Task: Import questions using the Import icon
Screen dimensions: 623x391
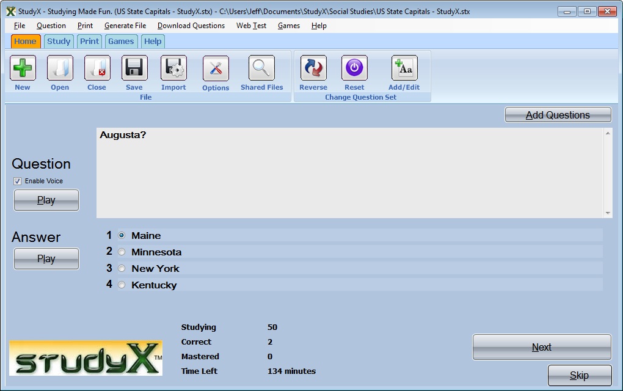Action: pos(173,68)
